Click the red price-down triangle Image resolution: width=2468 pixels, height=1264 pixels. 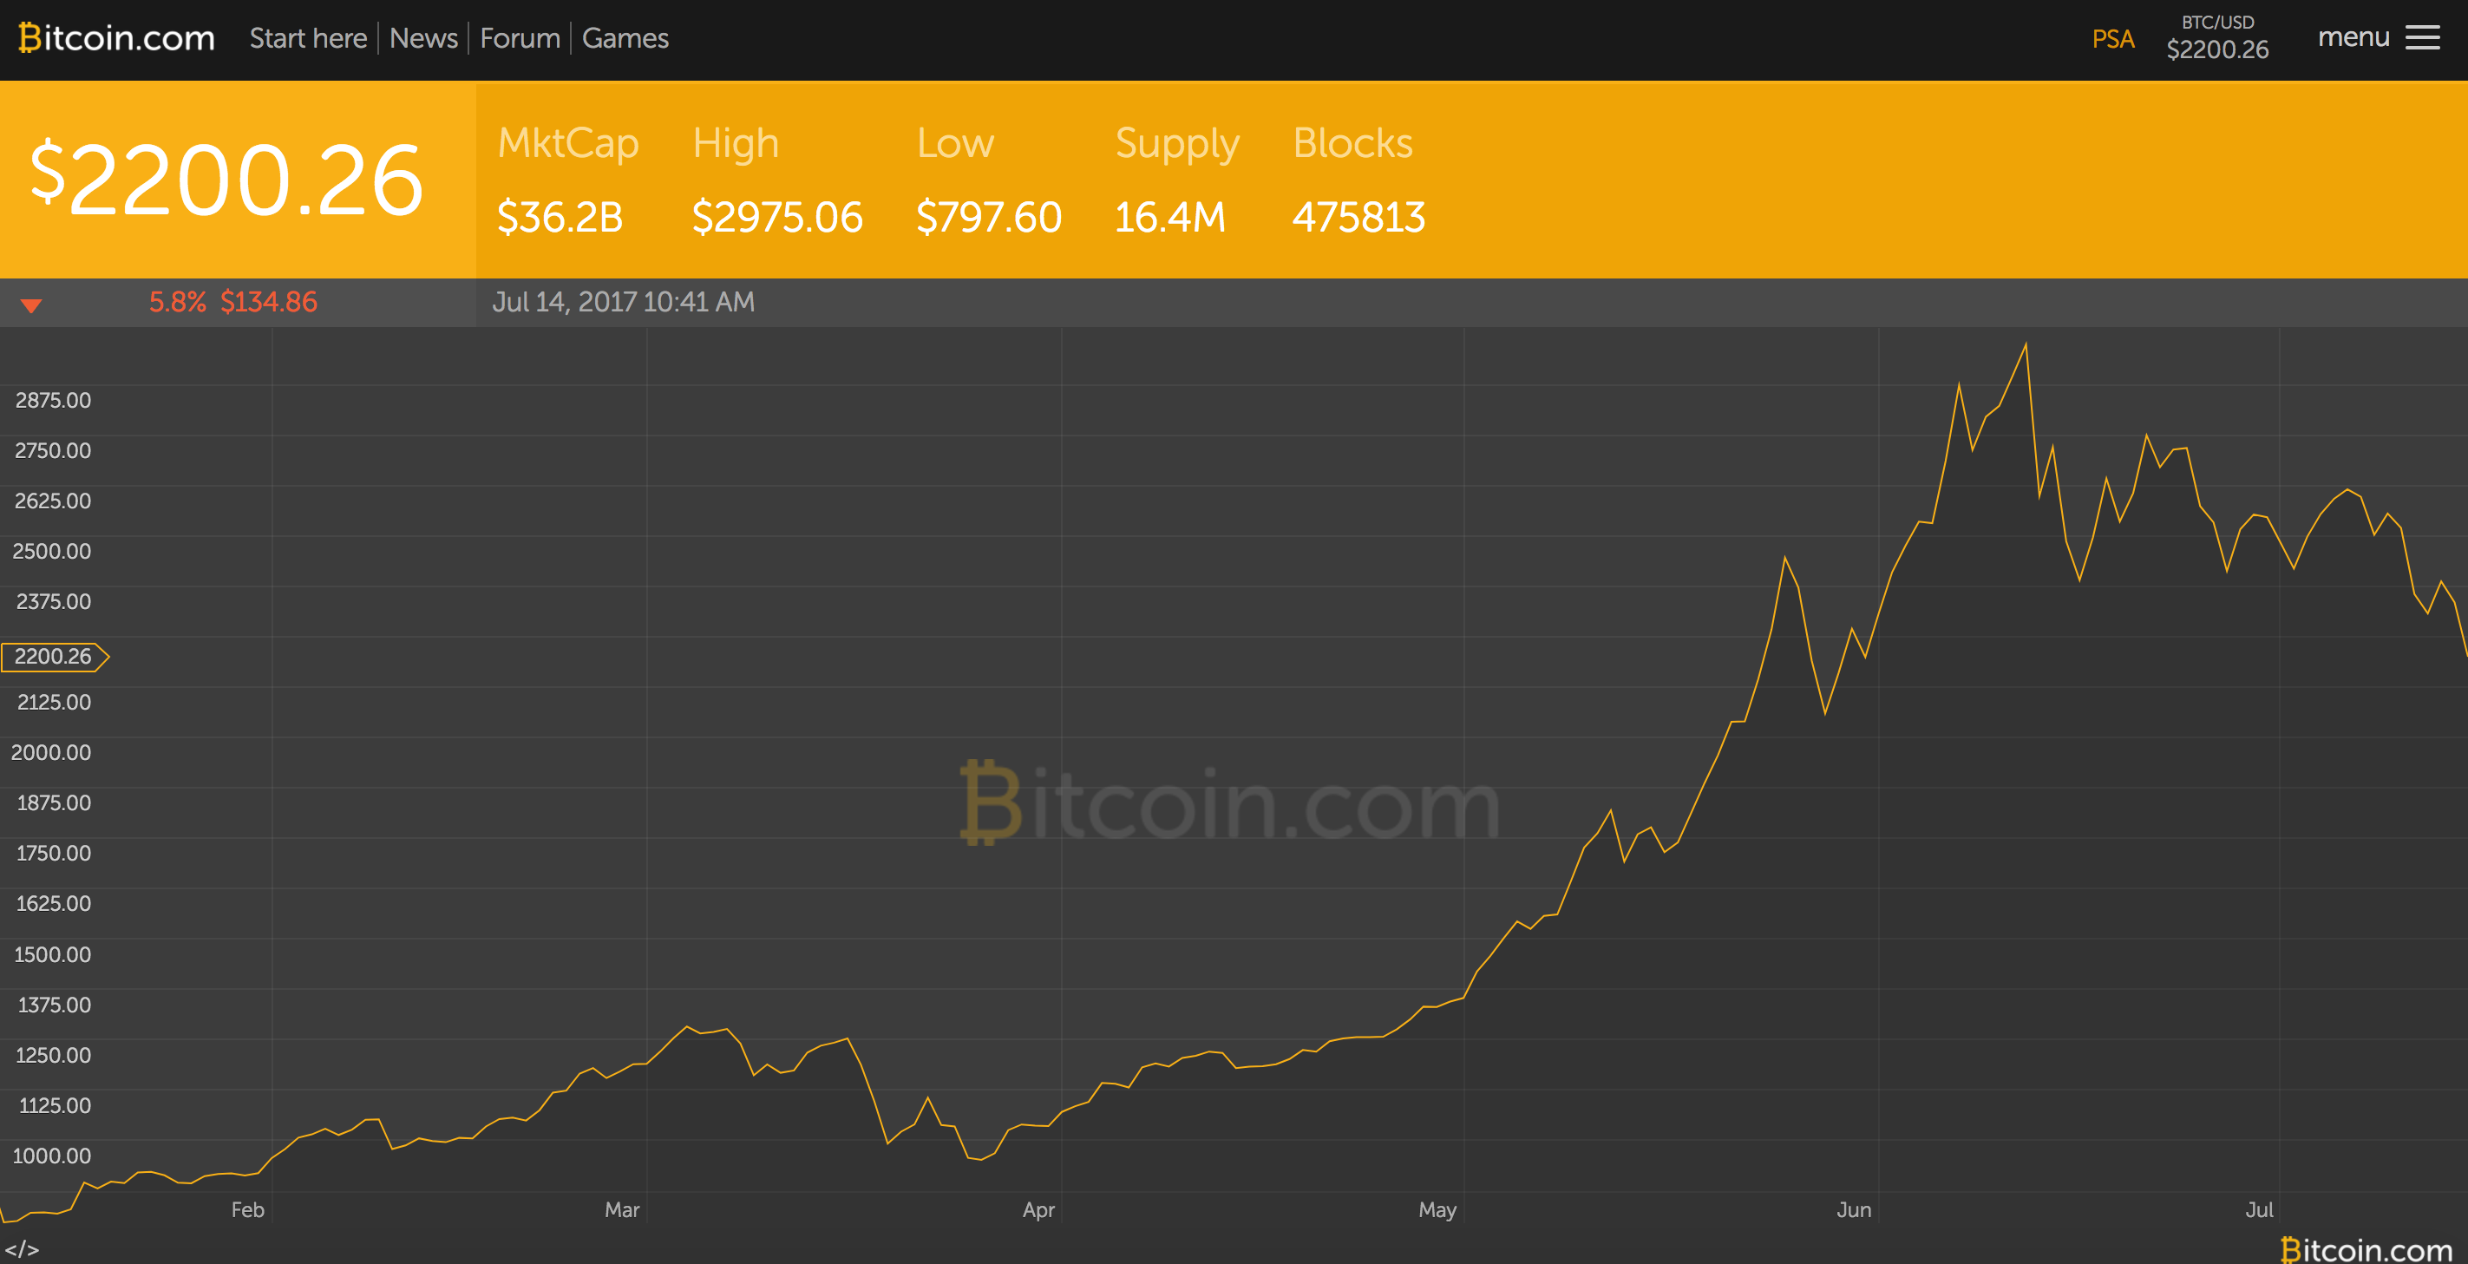coord(31,305)
